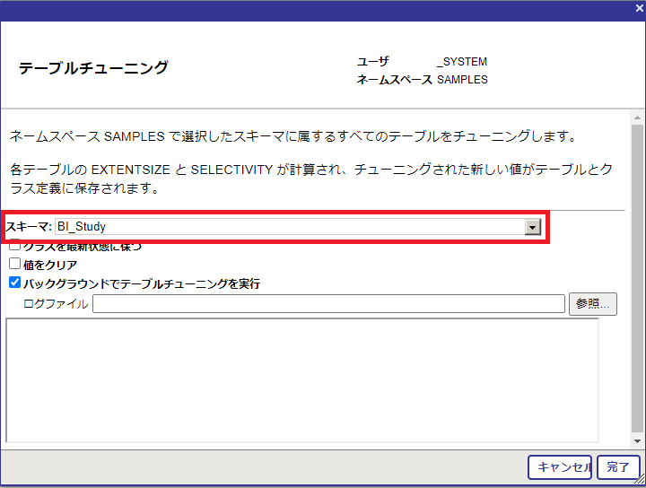Screen dimensions: 646x488
Task: Click the ログファイル text input field
Action: [327, 304]
